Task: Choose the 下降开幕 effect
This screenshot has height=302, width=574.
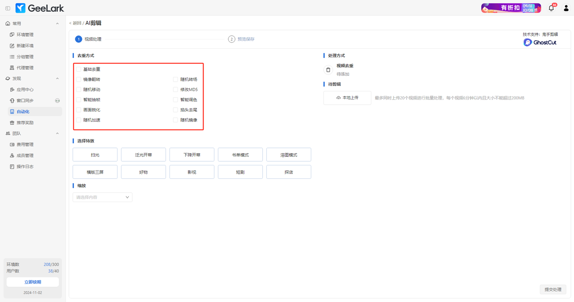Action: (192, 155)
